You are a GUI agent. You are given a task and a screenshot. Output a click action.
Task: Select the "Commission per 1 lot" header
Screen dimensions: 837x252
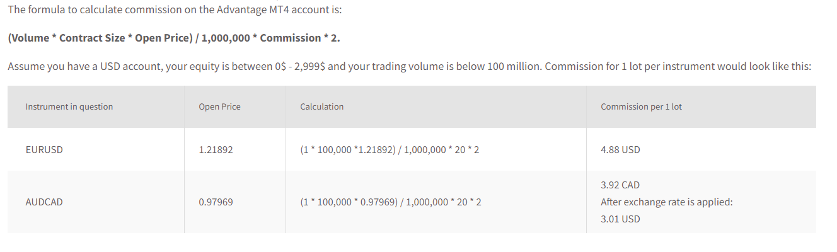coord(641,106)
